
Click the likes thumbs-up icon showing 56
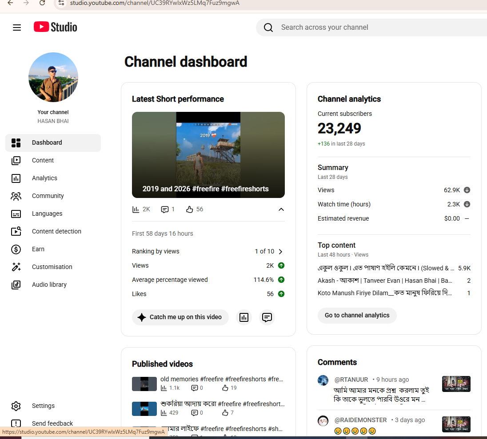coord(189,210)
